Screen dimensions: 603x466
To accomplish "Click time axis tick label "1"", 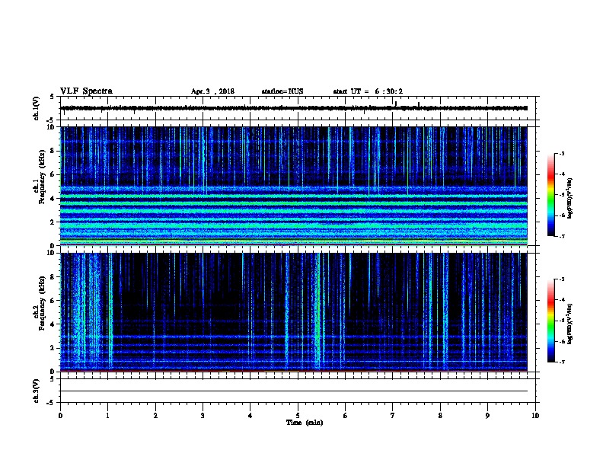I will coord(107,416).
